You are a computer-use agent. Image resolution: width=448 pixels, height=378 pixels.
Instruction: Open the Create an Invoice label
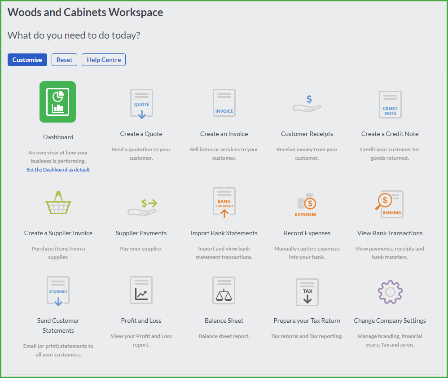pyautogui.click(x=224, y=134)
